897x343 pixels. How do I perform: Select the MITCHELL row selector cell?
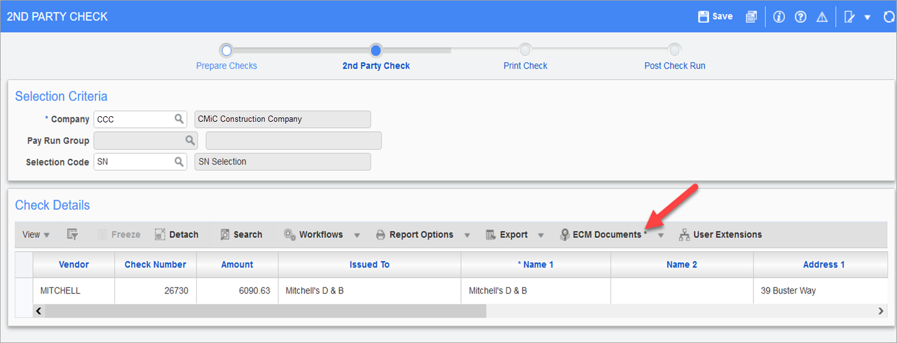coord(24,290)
